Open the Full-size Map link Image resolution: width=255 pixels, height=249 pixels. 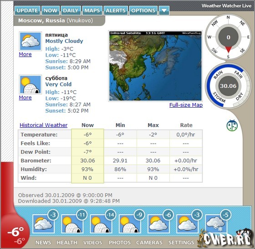[186, 105]
